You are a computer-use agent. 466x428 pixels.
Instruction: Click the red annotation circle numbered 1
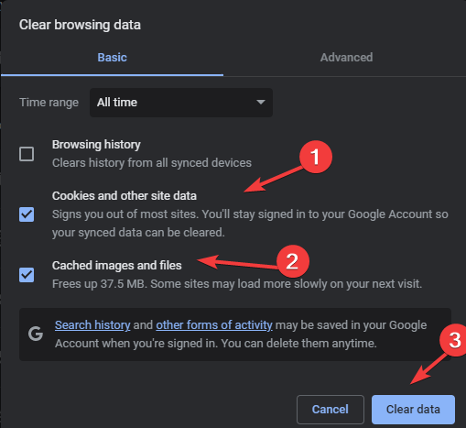tap(316, 157)
